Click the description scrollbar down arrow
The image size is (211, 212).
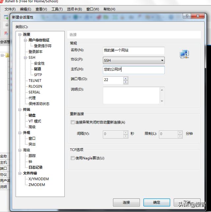pyautogui.click(x=162, y=101)
